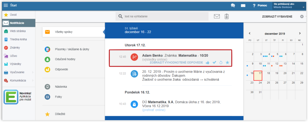Click the search field text na vyhľadanie
The width and height of the screenshot is (308, 122).
(162, 16)
